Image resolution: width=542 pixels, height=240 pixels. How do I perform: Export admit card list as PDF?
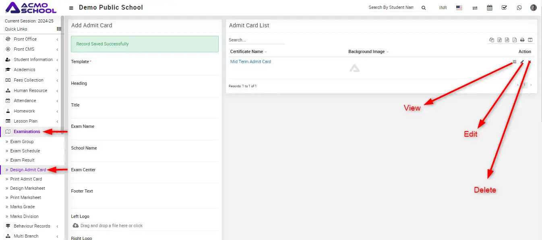coord(515,40)
